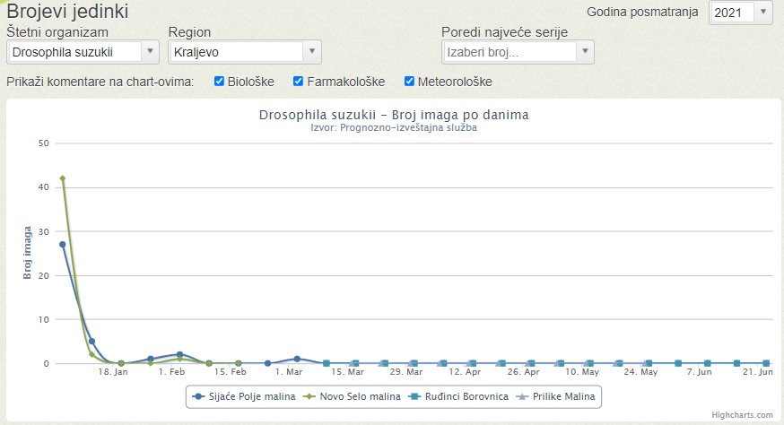This screenshot has height=425, width=784.
Task: Click the Sijaće Polje point at 5
Action: click(91, 342)
